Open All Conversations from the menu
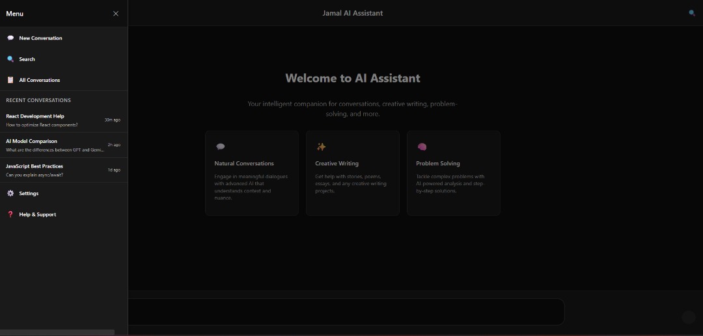The height and width of the screenshot is (336, 703). pyautogui.click(x=64, y=80)
